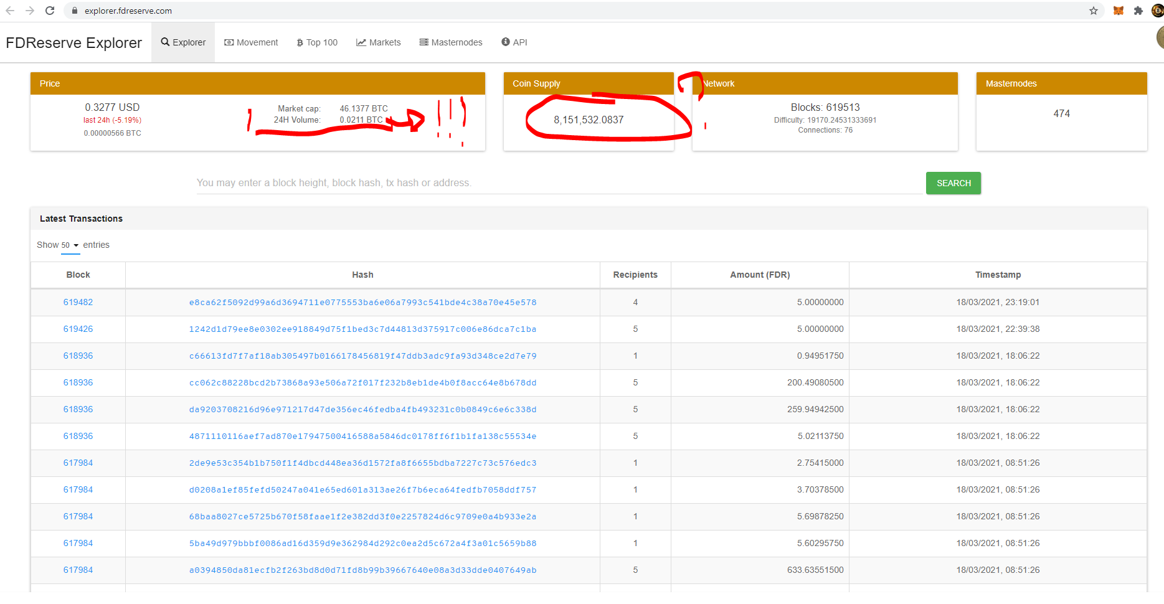The height and width of the screenshot is (604, 1164).
Task: Click the amount 200.49080500
Action: tap(815, 382)
